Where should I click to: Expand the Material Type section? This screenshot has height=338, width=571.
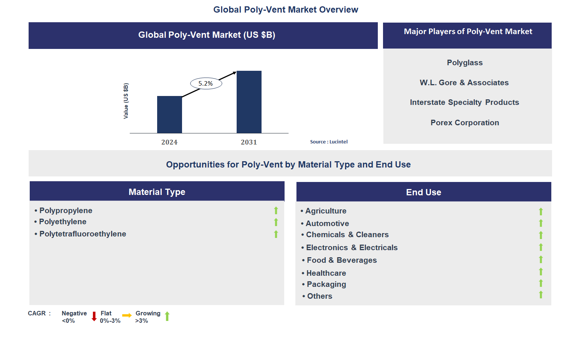(157, 192)
